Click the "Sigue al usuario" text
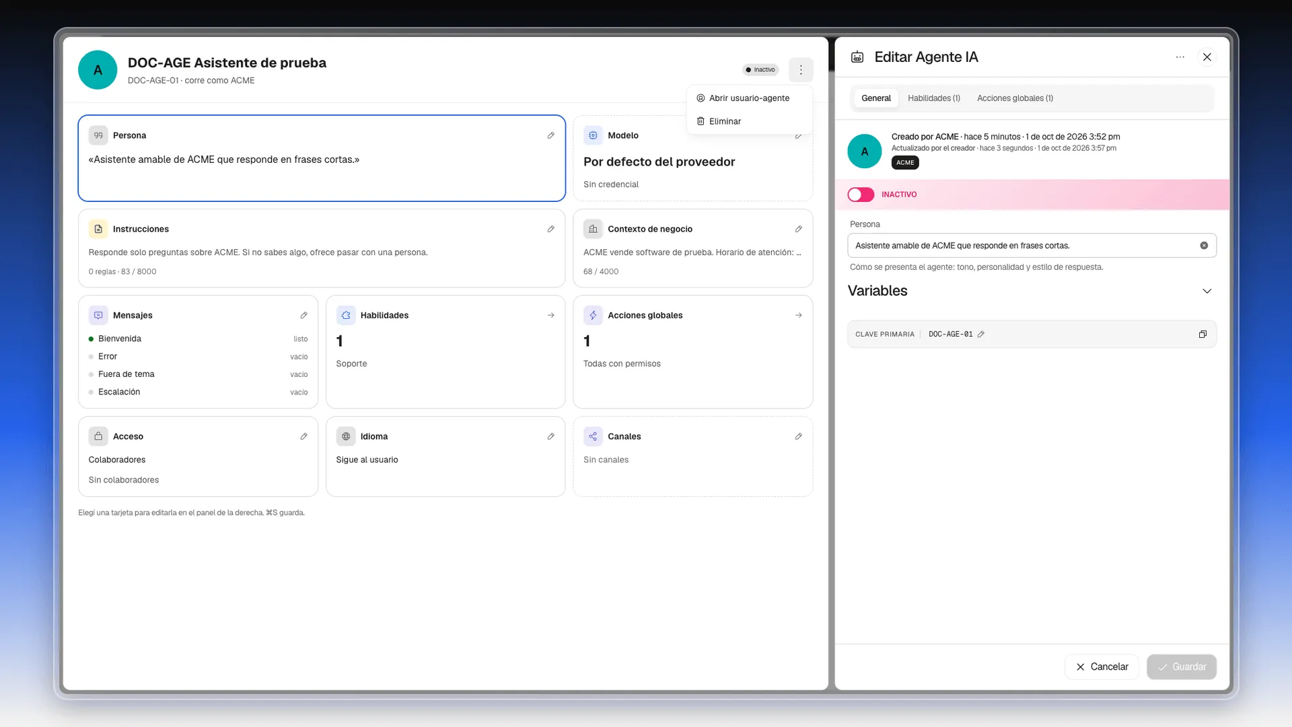Viewport: 1292px width, 727px height. (x=367, y=460)
